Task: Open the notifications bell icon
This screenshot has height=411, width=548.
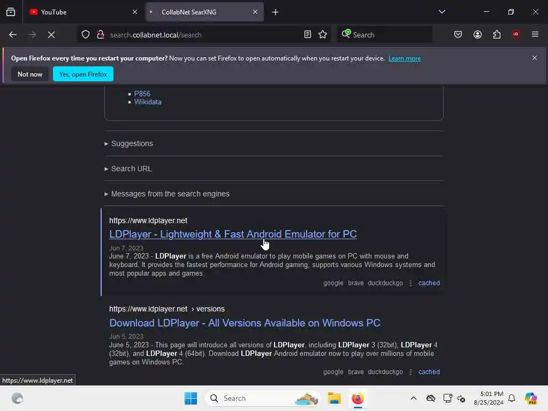Action: click(512, 398)
